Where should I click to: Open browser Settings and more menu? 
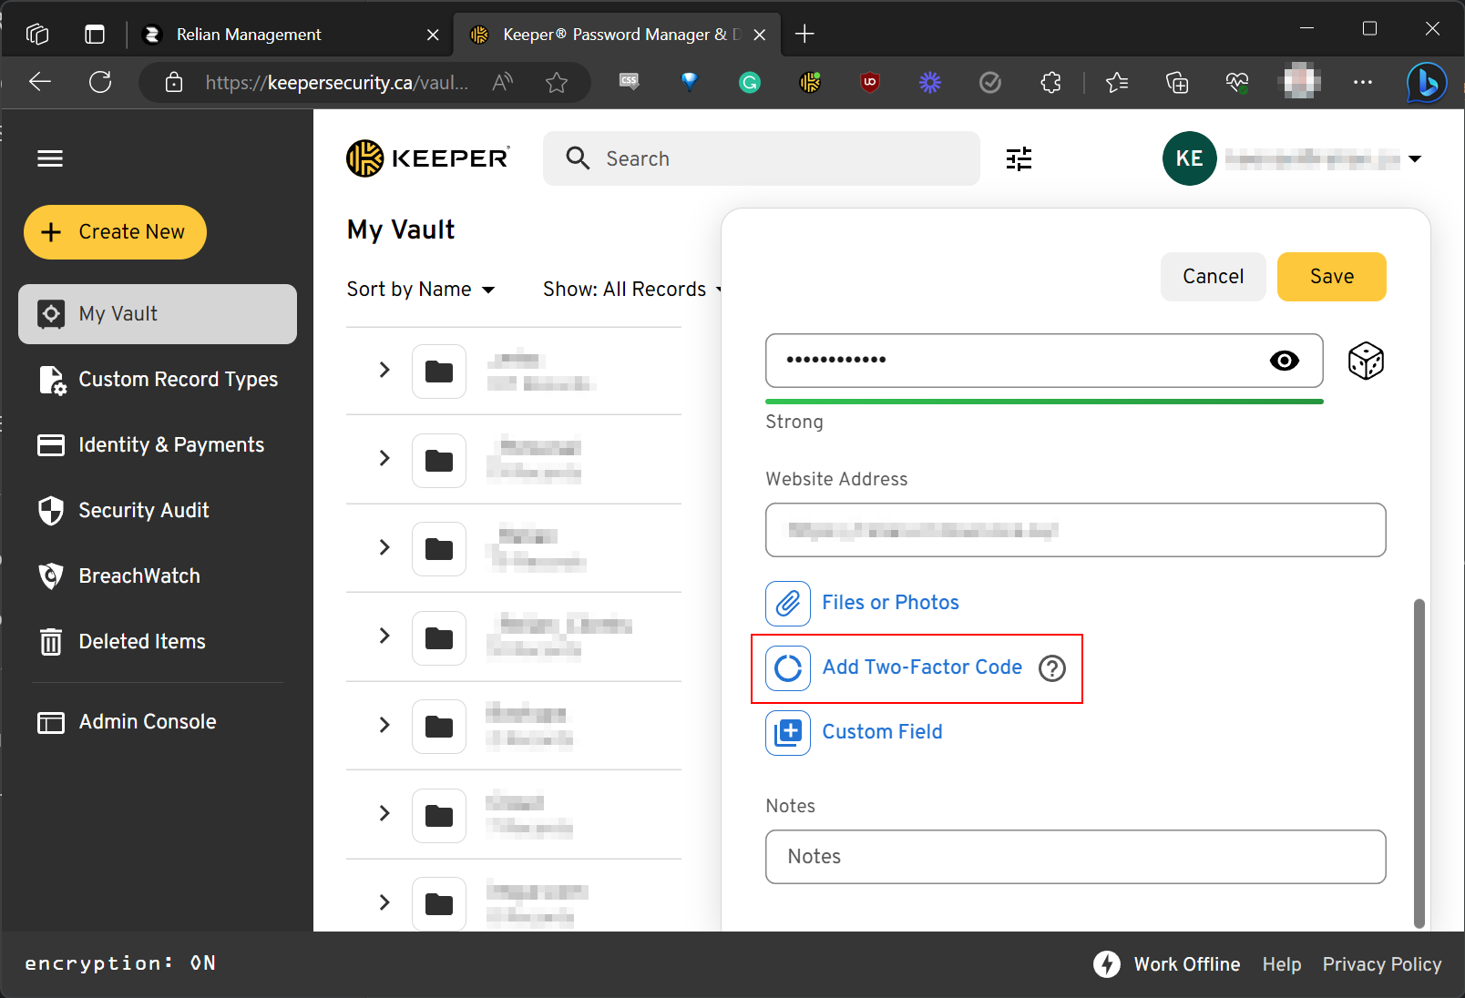pyautogui.click(x=1363, y=83)
